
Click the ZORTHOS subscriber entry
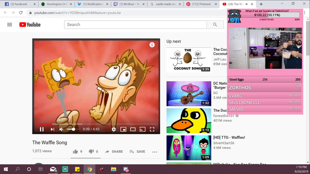(265, 87)
